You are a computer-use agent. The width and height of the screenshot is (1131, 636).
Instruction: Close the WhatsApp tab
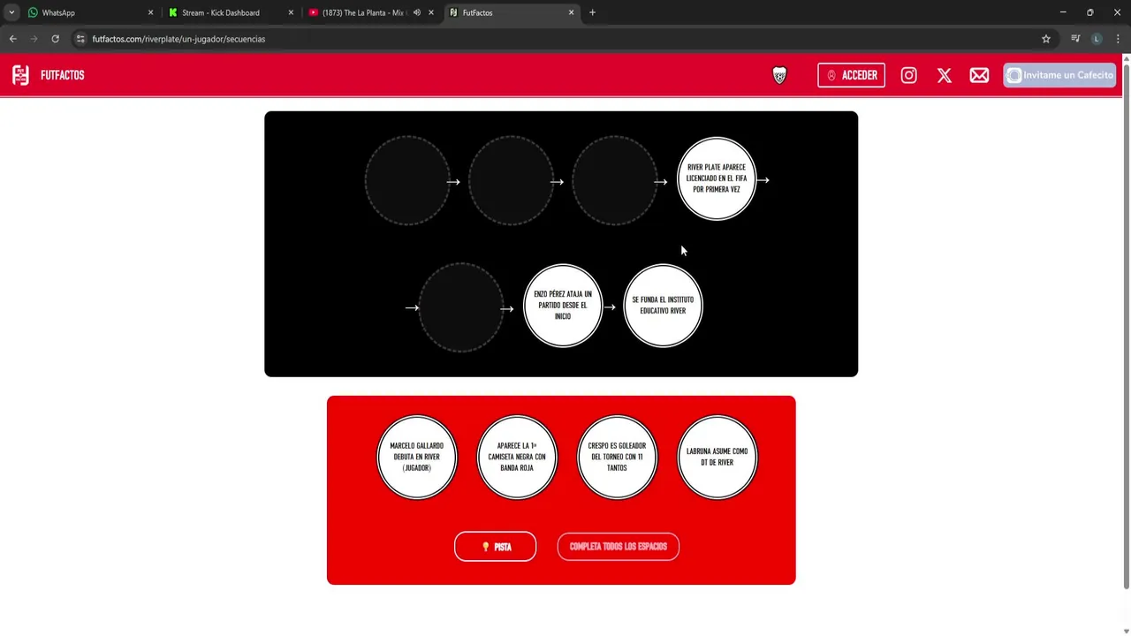(x=150, y=12)
